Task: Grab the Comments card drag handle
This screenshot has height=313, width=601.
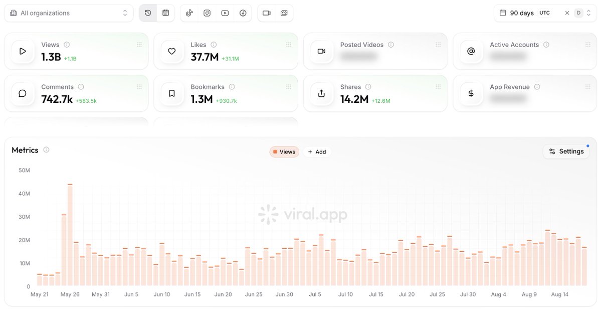Action: tap(139, 87)
